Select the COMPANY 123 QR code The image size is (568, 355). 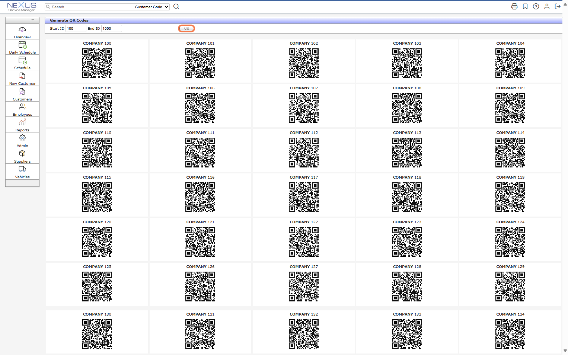[x=407, y=242]
